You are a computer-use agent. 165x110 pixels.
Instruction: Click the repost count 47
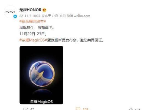point(32,109)
